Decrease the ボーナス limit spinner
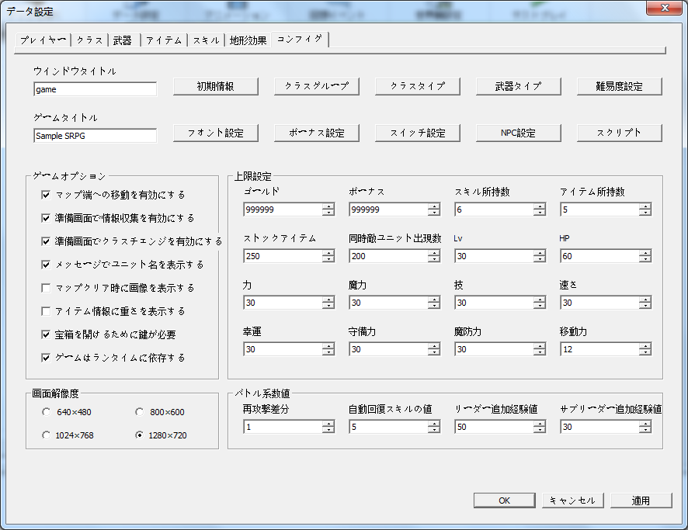The width and height of the screenshot is (688, 530). click(x=434, y=213)
